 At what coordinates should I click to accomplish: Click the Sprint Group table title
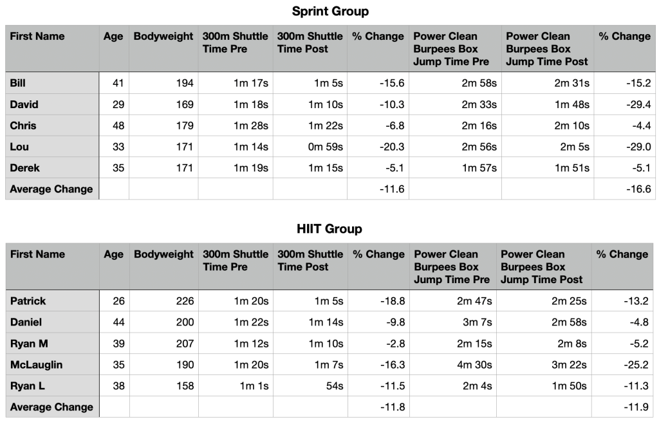330,11
